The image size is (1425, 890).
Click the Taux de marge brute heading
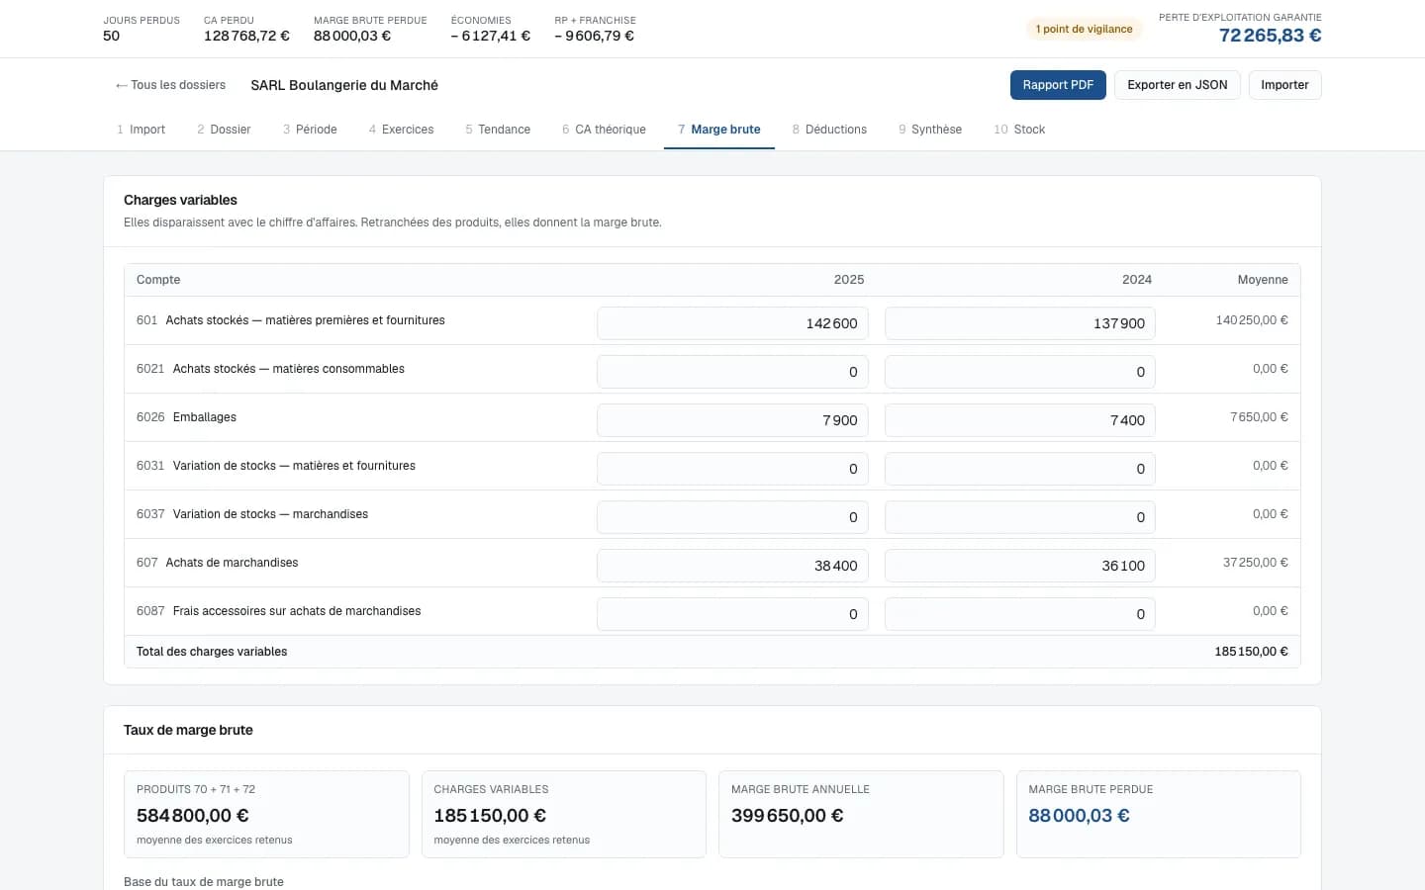[188, 730]
